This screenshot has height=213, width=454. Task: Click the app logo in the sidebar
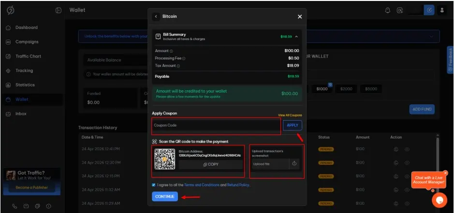pos(11,10)
